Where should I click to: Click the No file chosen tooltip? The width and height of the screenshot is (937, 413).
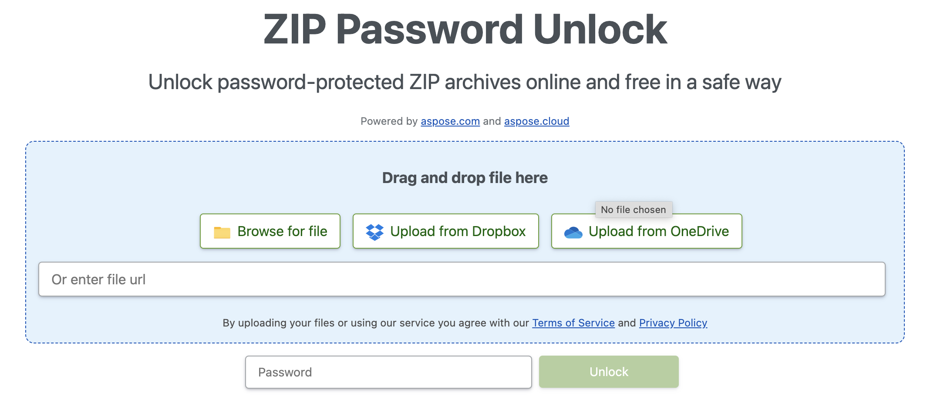(634, 209)
